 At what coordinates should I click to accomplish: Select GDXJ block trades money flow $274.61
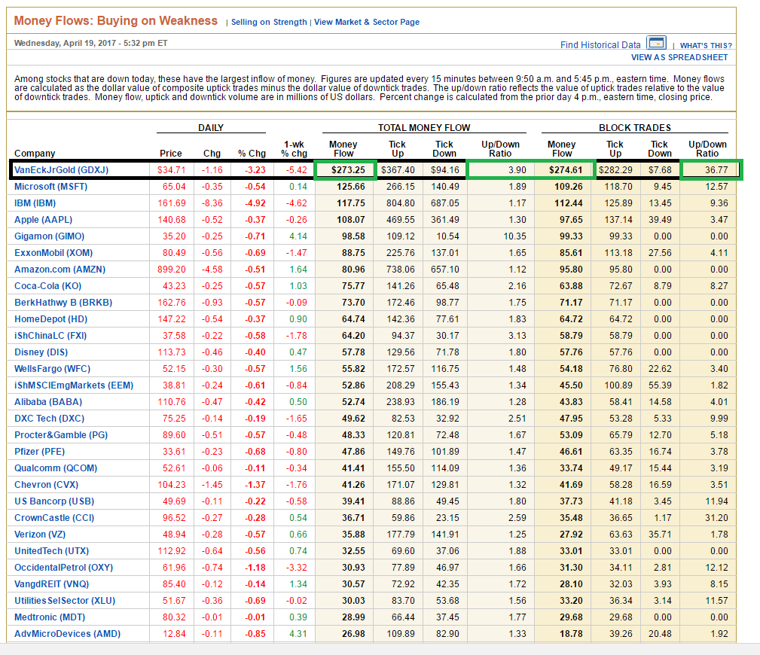566,170
